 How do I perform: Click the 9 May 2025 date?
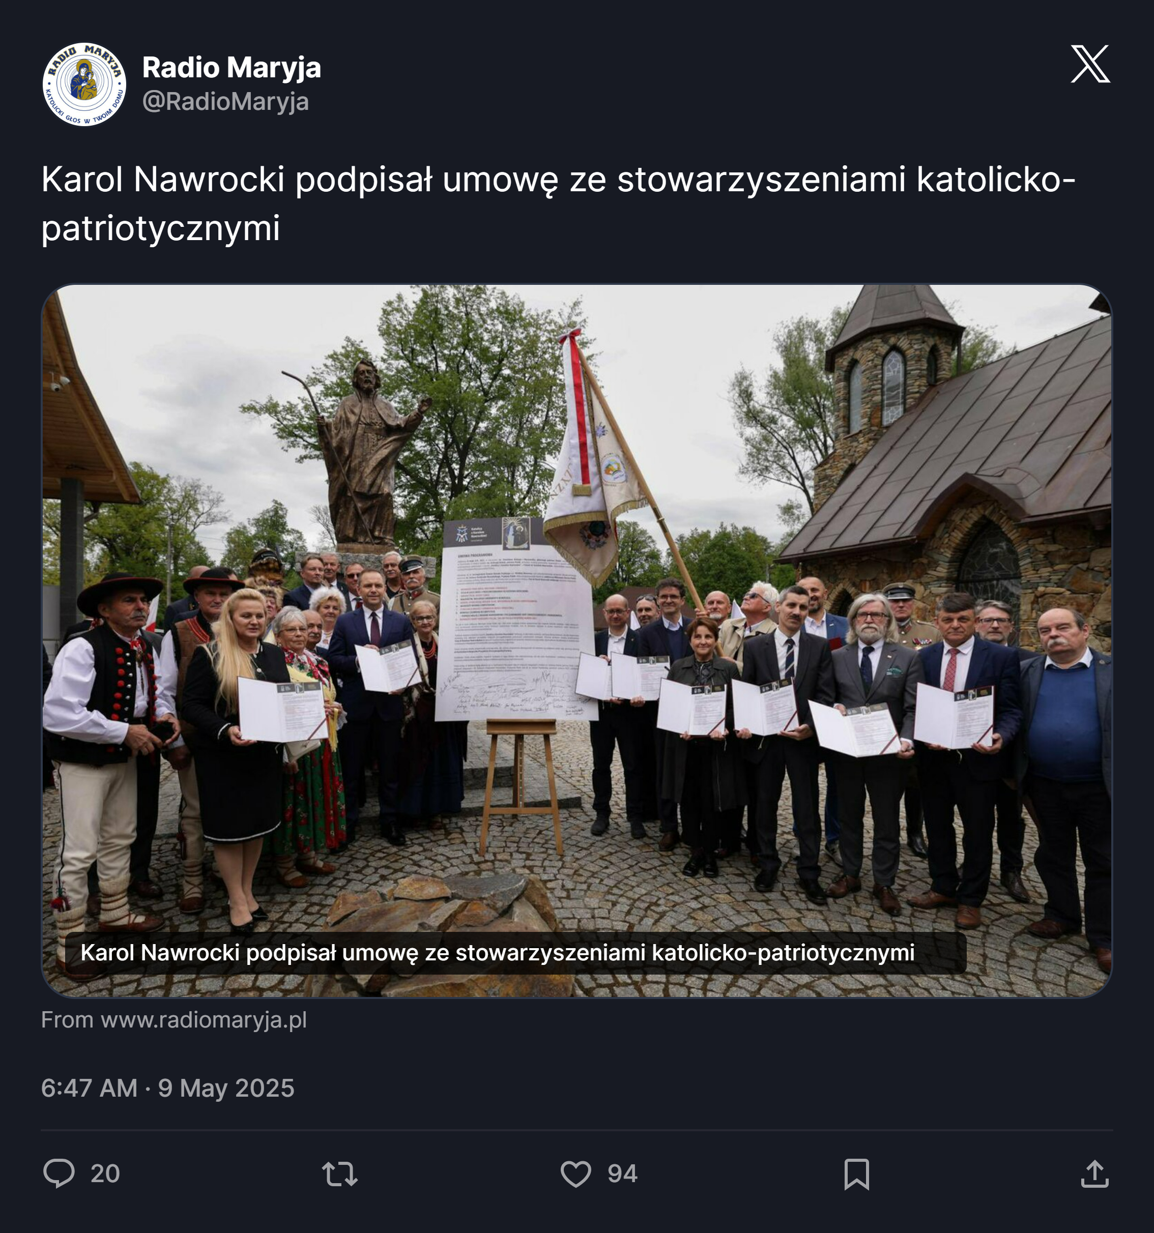click(226, 1089)
